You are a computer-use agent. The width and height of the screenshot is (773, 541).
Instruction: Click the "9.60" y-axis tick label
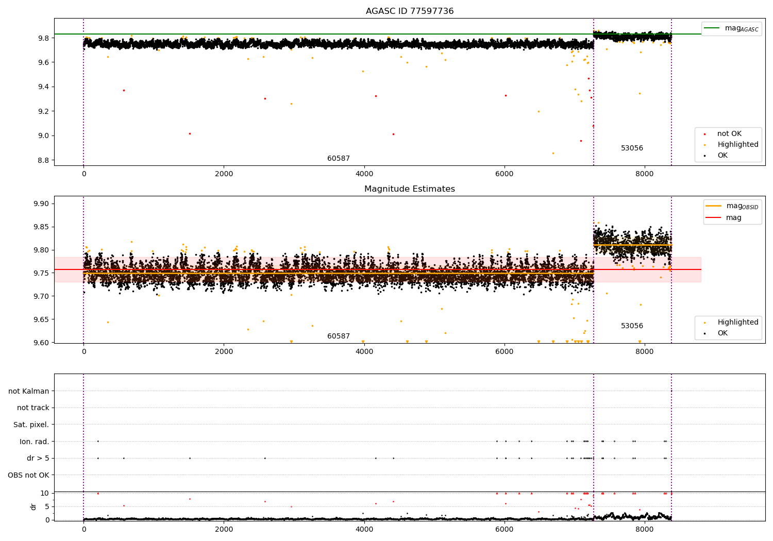pyautogui.click(x=42, y=343)
